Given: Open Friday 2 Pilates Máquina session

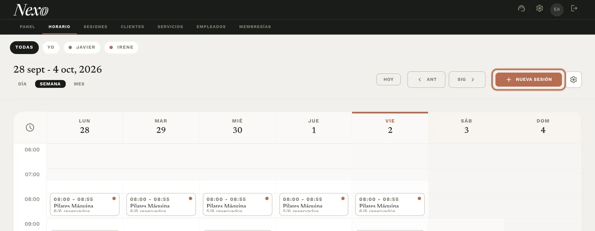Looking at the screenshot, I should pos(390,204).
